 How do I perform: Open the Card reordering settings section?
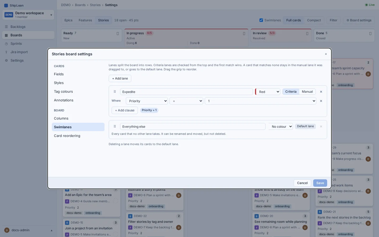78,136
